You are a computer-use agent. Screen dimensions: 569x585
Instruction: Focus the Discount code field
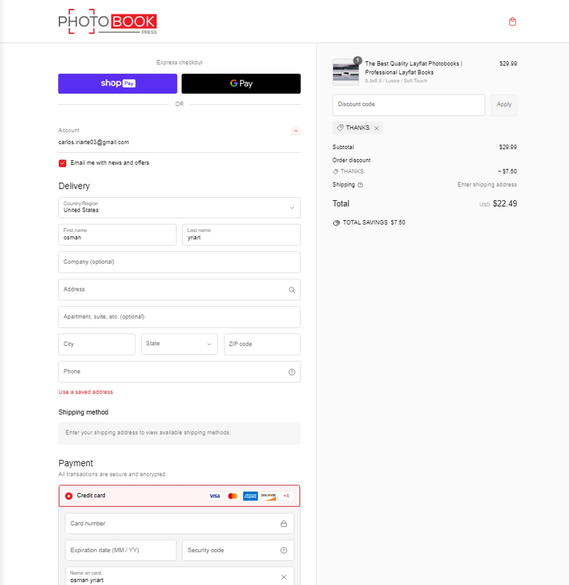pos(409,105)
